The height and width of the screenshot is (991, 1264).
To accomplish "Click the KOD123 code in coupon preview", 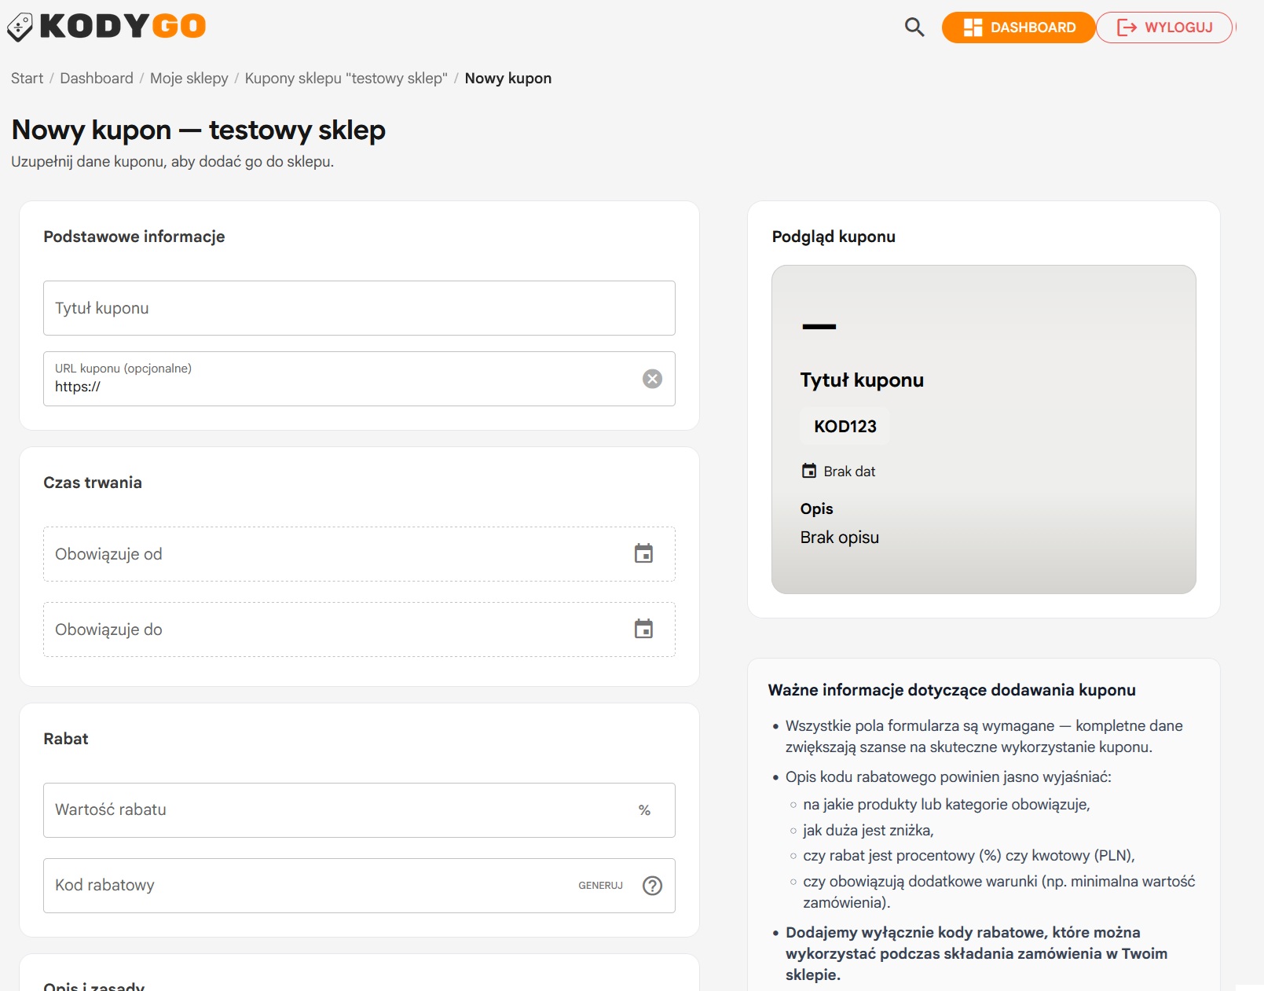I will click(844, 427).
